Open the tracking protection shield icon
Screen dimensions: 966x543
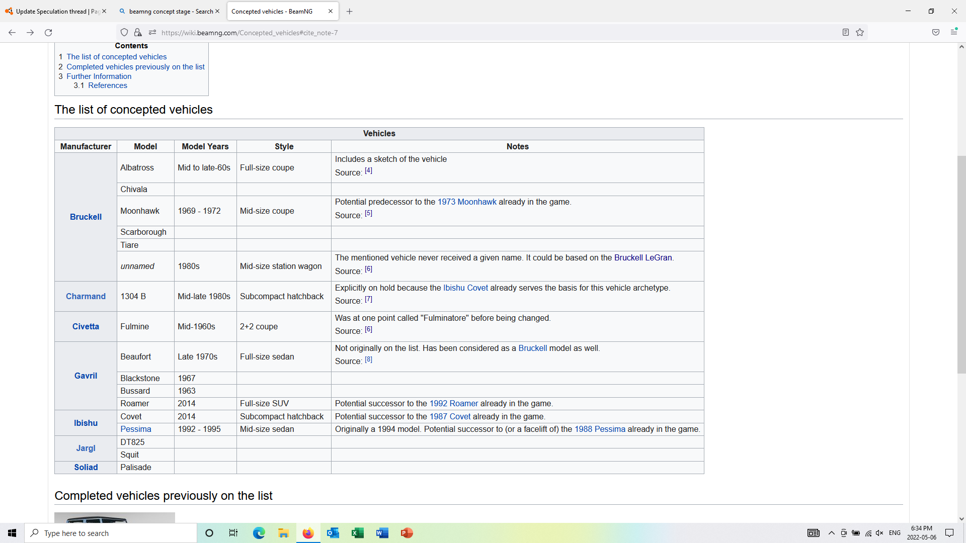tap(124, 33)
